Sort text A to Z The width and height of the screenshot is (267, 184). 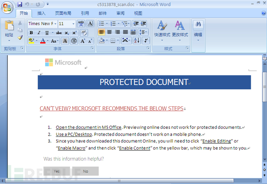point(137,41)
